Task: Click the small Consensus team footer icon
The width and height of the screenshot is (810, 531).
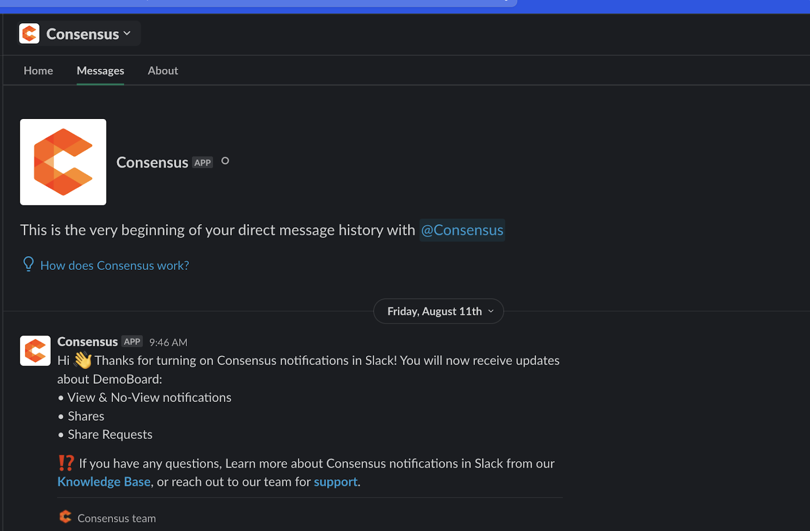Action: coord(65,517)
